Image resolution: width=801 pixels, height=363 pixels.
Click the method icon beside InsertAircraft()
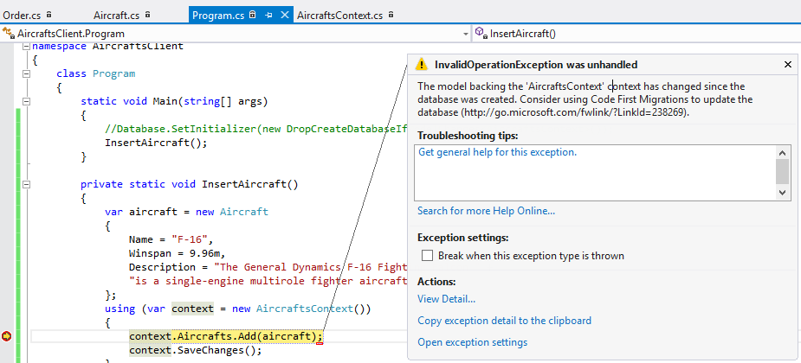point(480,33)
